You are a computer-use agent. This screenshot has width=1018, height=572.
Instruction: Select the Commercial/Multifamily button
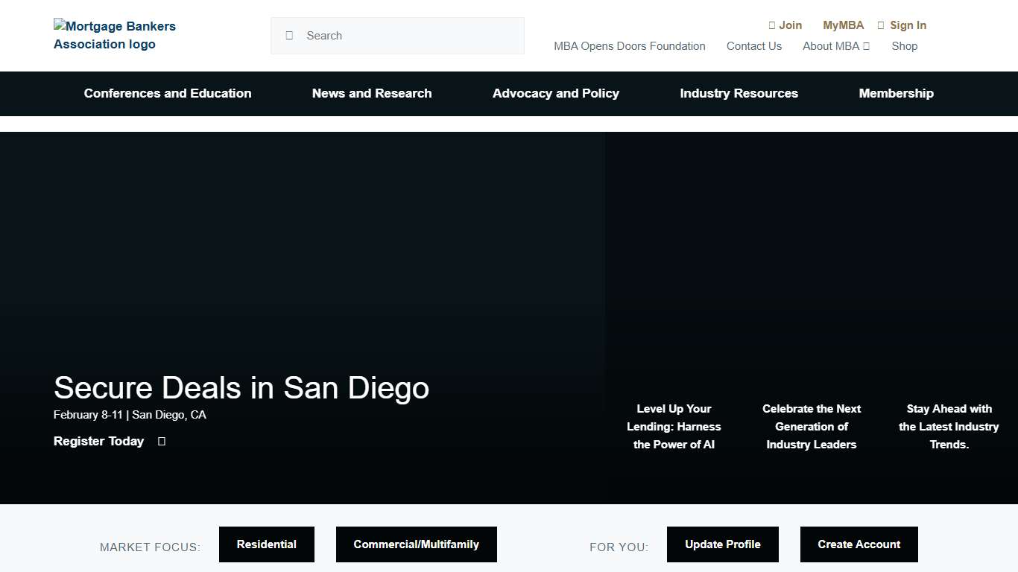(416, 544)
